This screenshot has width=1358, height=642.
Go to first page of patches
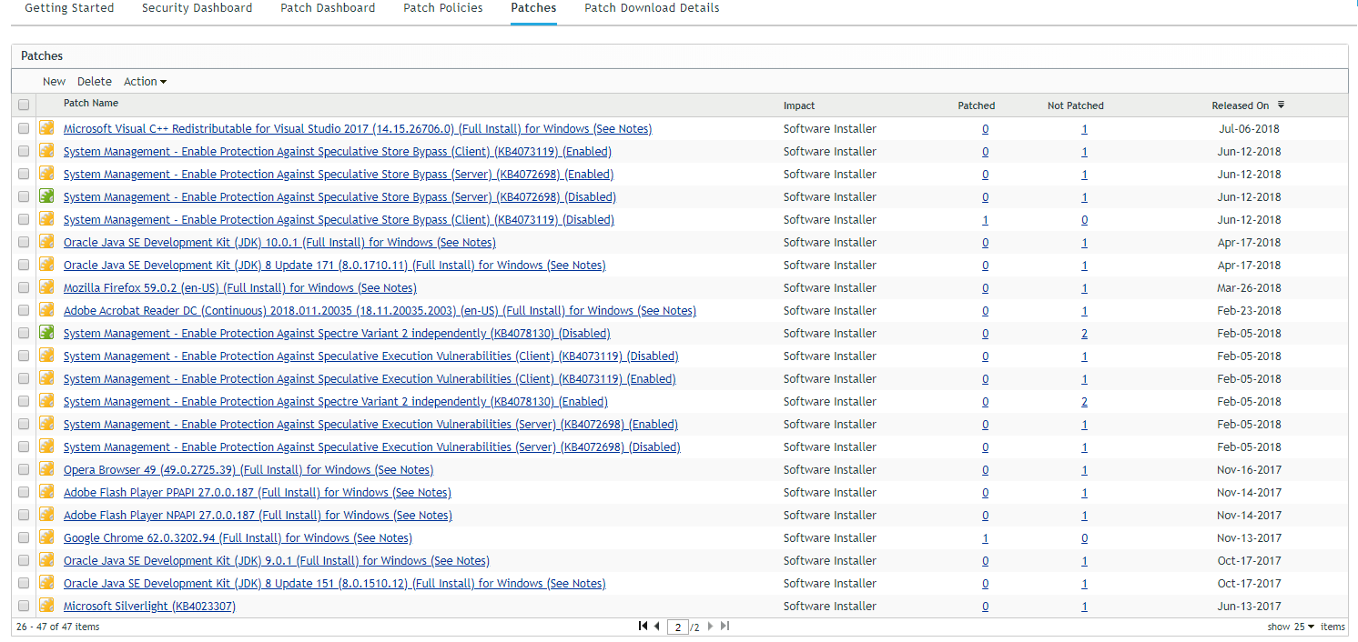pyautogui.click(x=643, y=626)
